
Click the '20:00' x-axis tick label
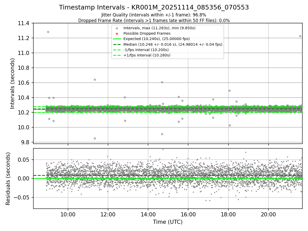(268, 214)
